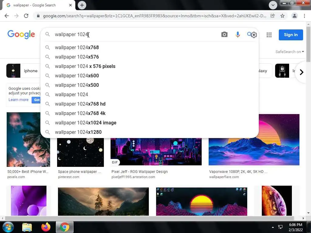Click the iphone filter chip
Viewport: 311px width, 233px height.
[23, 71]
